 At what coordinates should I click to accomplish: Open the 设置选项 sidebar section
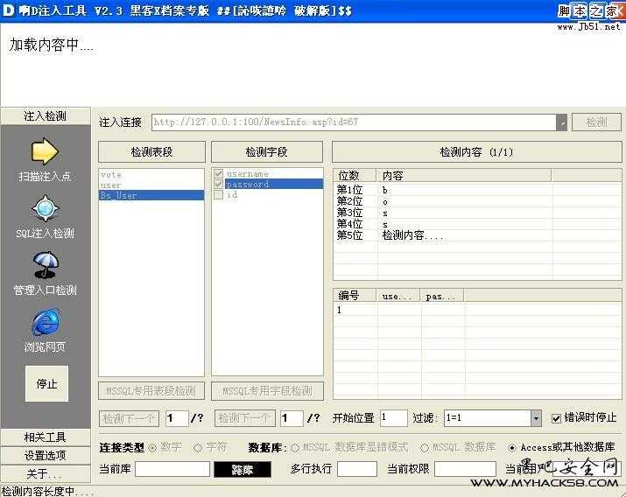(46, 455)
